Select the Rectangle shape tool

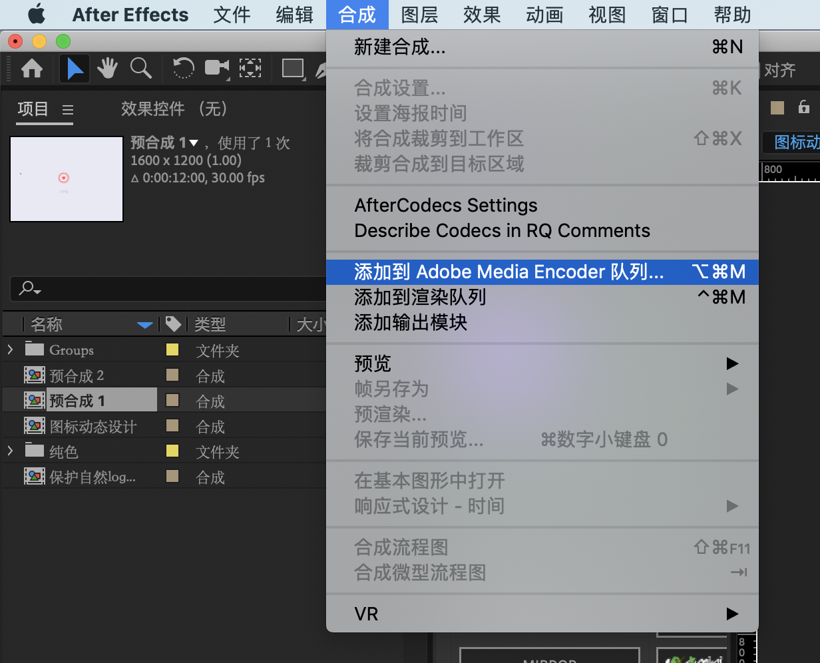293,69
